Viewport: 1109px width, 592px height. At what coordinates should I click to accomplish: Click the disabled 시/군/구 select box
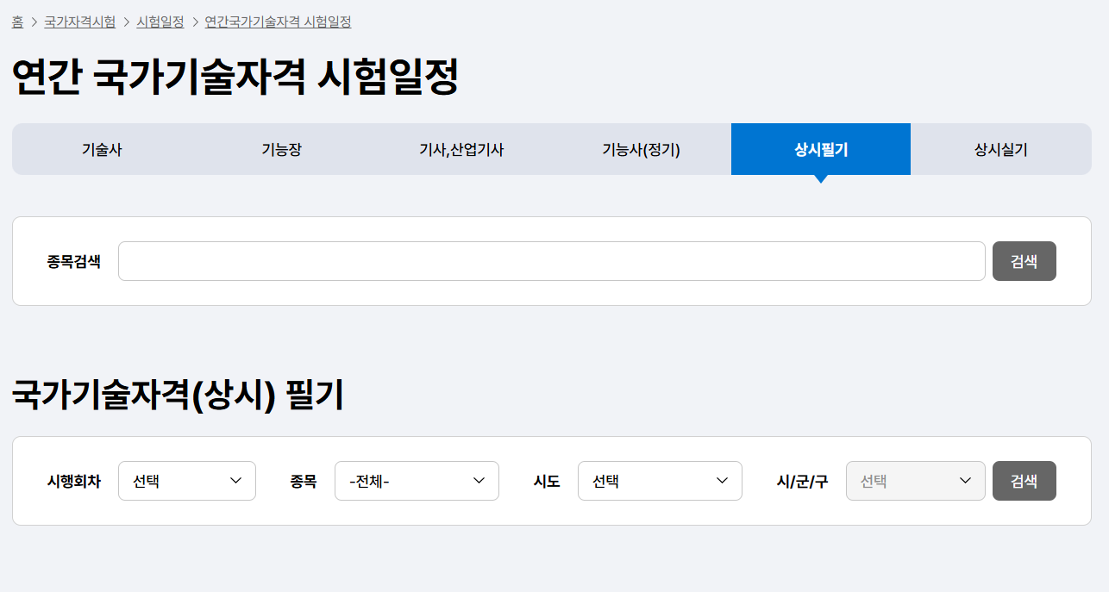(x=915, y=481)
